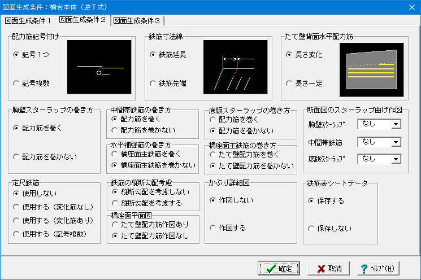The width and height of the screenshot is (421, 280).
Task: Select 鉄筋延長 dimension line option
Action: click(168, 55)
